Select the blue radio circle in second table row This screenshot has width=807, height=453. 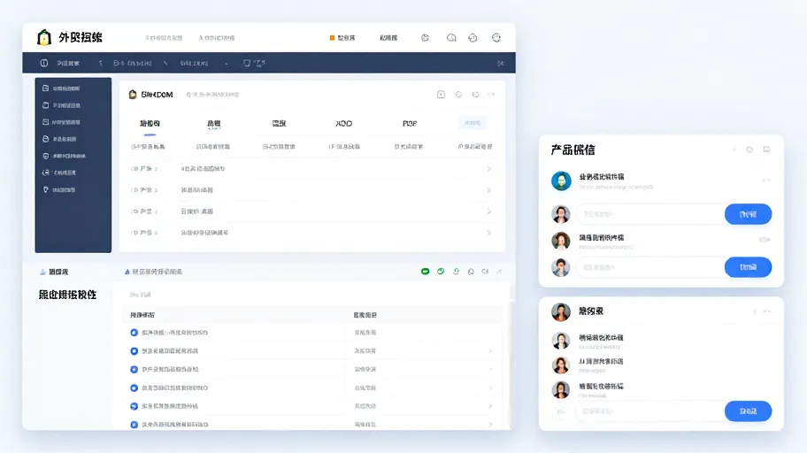coord(134,351)
